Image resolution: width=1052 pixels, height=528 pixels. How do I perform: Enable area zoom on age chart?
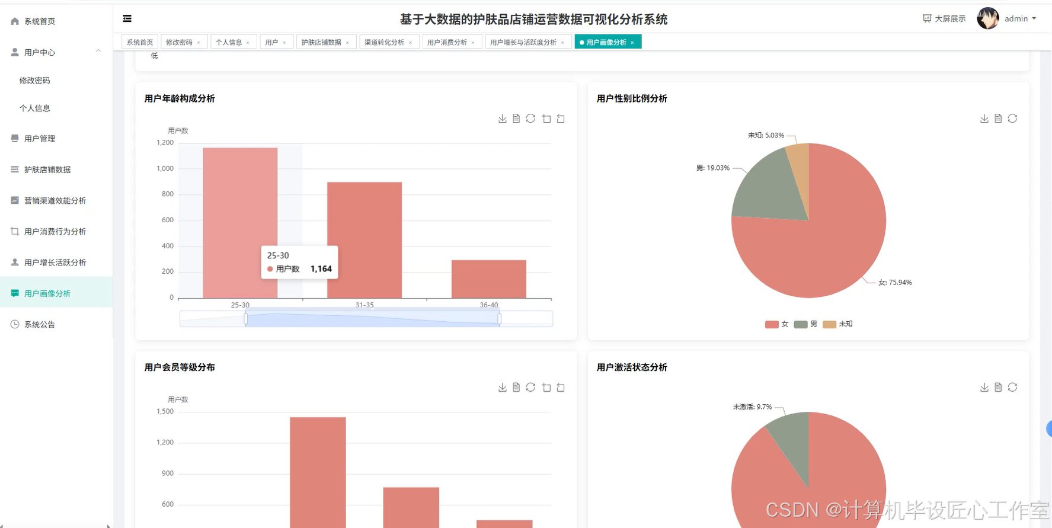546,119
